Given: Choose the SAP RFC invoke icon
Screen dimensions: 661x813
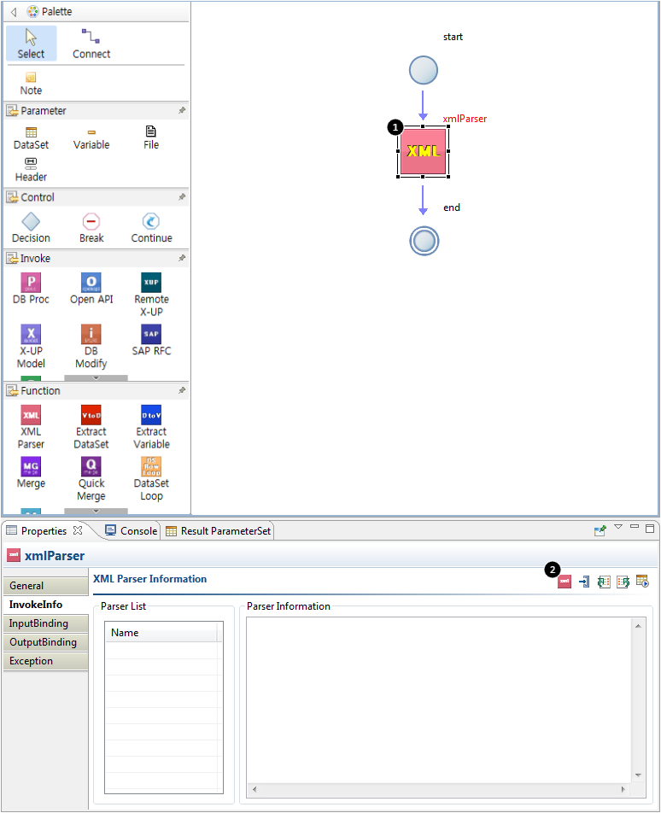Looking at the screenshot, I should 151,340.
